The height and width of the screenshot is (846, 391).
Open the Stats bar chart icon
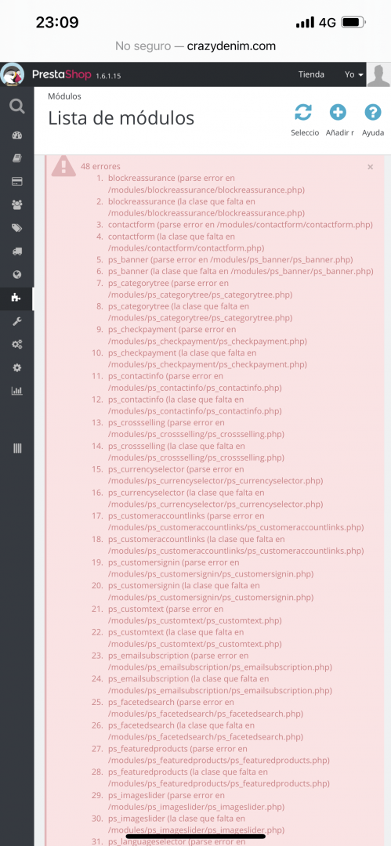coord(16,391)
